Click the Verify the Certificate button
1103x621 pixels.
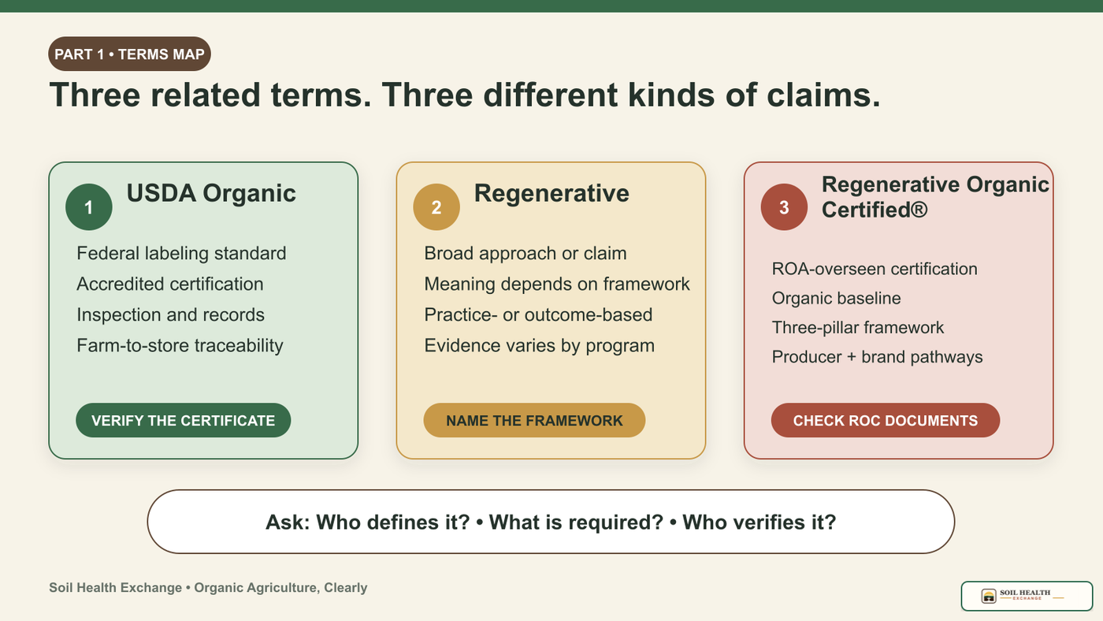click(x=183, y=421)
